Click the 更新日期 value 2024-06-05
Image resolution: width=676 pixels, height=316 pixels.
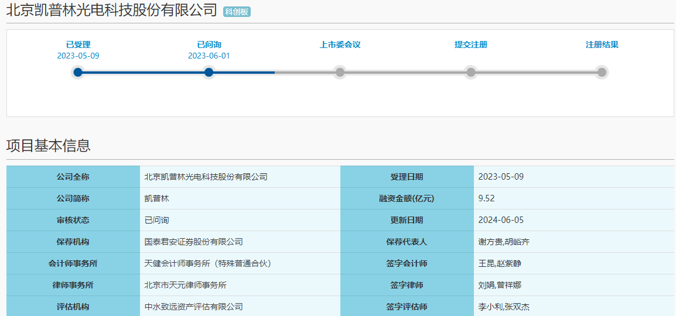[501, 220]
